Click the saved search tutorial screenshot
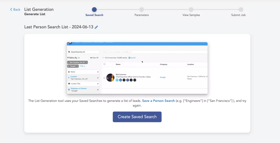Viewport: 280px width, 143px height. [137, 68]
